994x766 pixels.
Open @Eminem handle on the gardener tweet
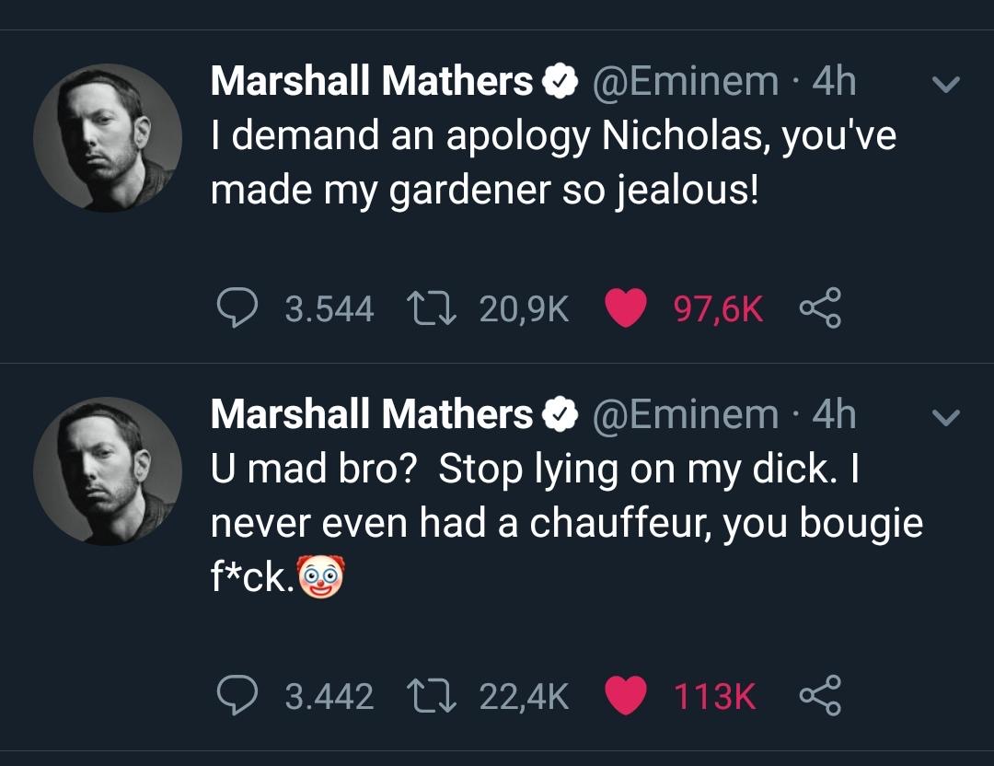[x=686, y=82]
